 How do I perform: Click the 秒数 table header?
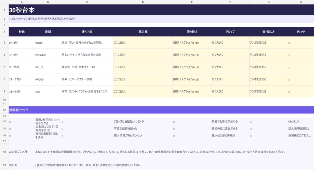pos(22,32)
